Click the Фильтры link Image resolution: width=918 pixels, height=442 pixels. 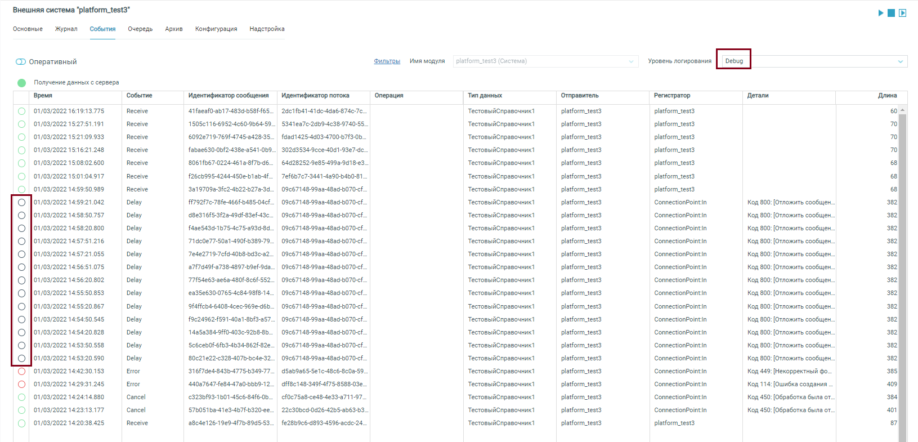click(x=387, y=61)
